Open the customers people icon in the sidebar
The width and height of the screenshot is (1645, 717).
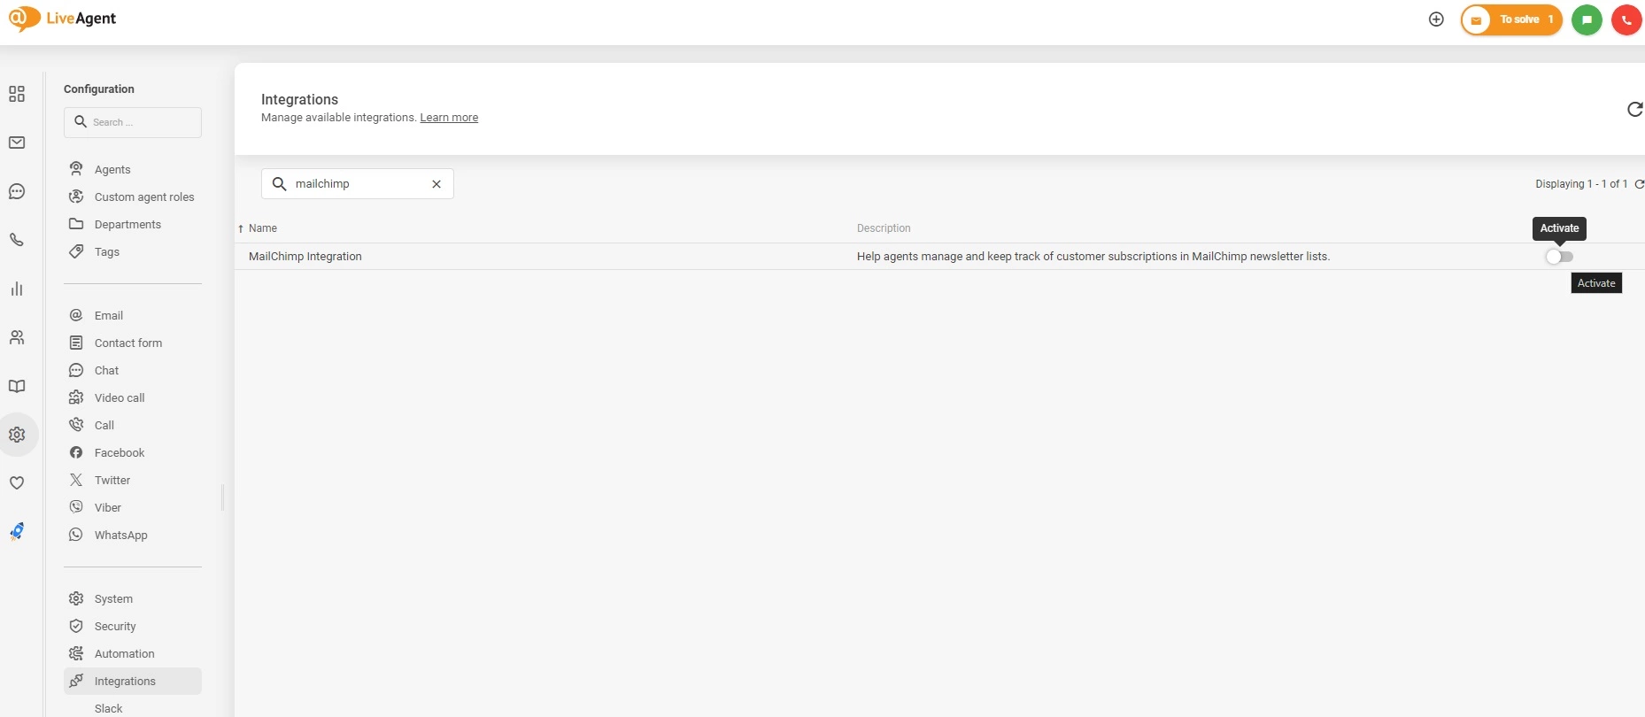point(17,337)
